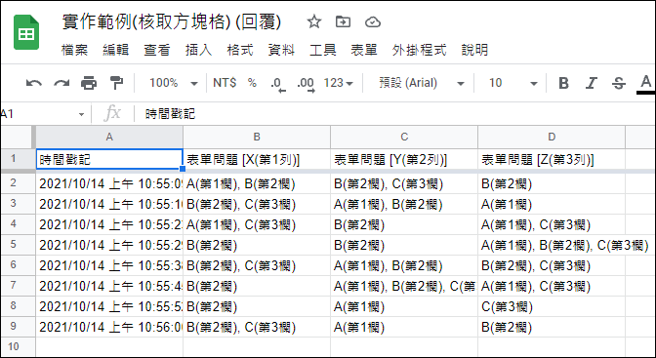Screen dimensions: 656x358
Task: Click the document title 實作範例(核取方塊格) (回覆)
Action: [172, 21]
